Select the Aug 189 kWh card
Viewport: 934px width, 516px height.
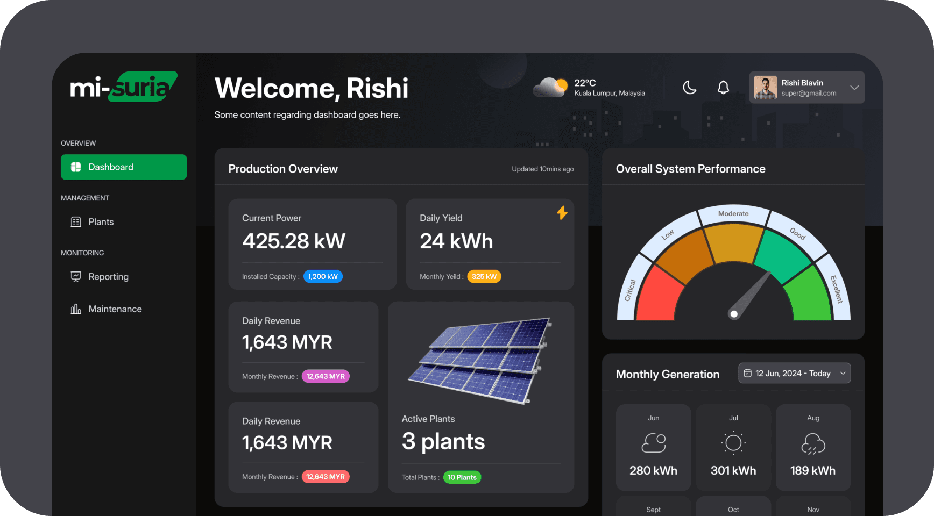813,448
